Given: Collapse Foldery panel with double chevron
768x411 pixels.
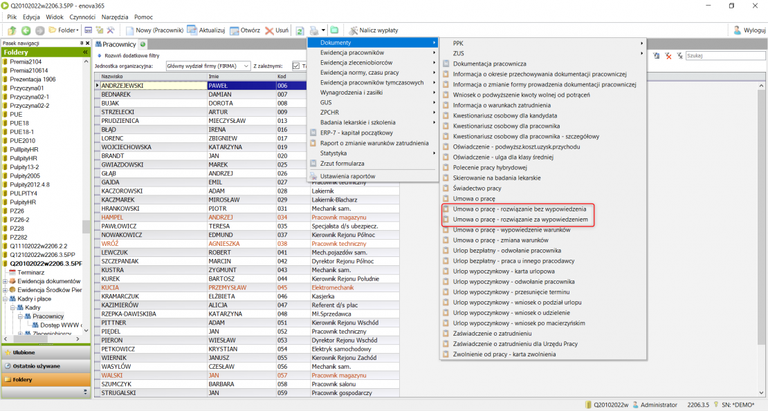Looking at the screenshot, I should pyautogui.click(x=85, y=52).
